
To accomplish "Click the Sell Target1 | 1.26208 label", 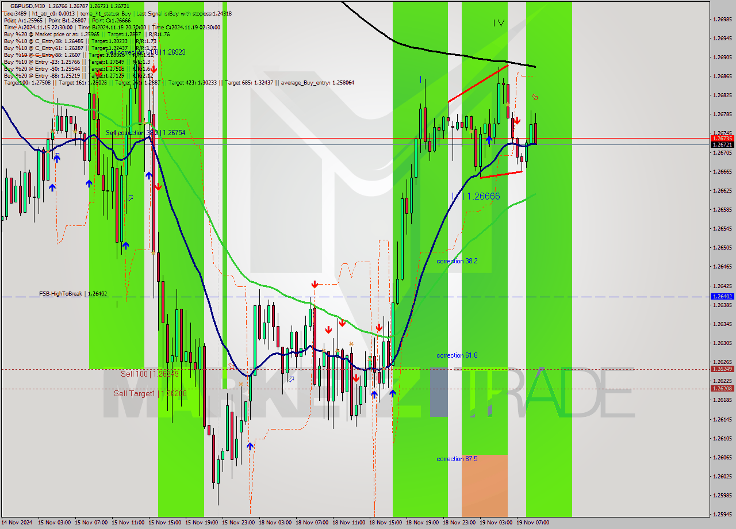I will pyautogui.click(x=150, y=393).
